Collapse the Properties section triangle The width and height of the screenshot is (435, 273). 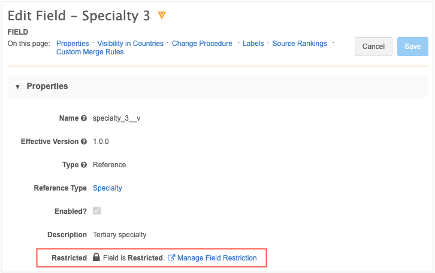point(18,87)
